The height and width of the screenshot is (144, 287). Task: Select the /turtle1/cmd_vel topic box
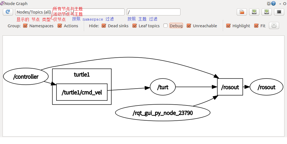pyautogui.click(x=82, y=92)
